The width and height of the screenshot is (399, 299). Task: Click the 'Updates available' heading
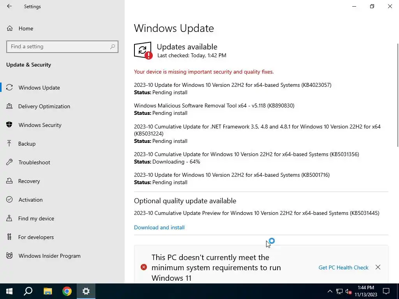(x=187, y=47)
